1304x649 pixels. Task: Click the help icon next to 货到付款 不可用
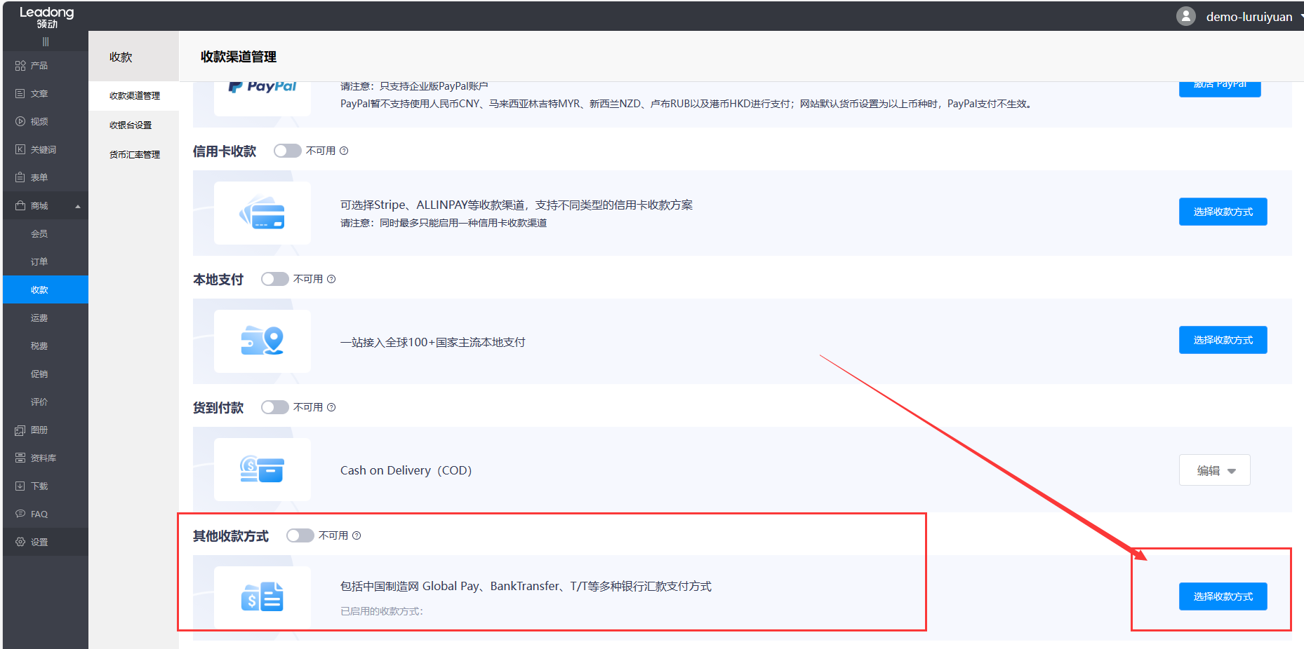(331, 407)
